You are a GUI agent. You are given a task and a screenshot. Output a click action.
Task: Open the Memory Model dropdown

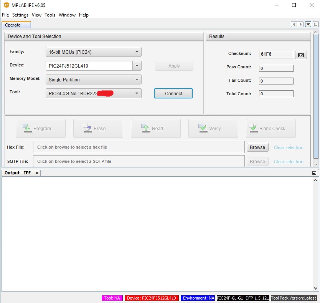coord(93,80)
